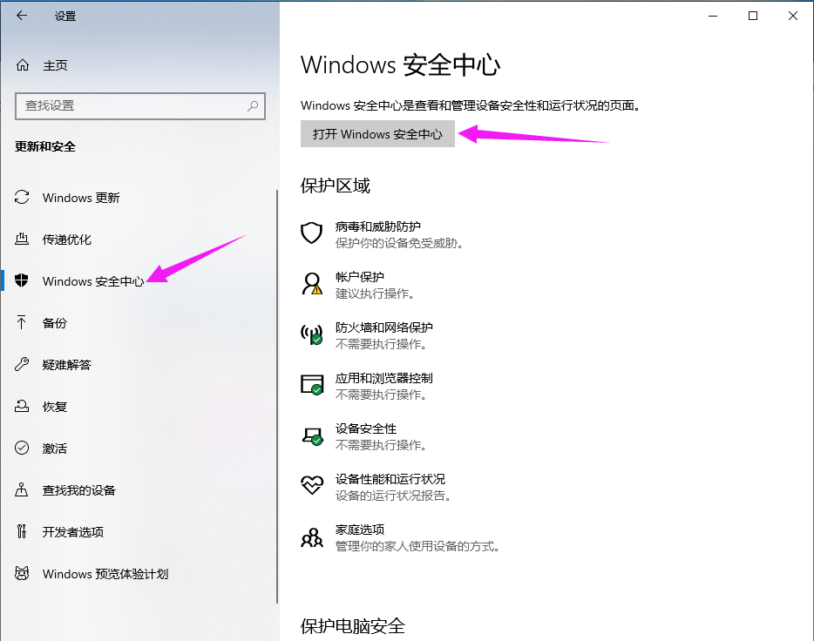The image size is (814, 641).
Task: Click 打开 Windows 安全中心 button
Action: point(377,134)
